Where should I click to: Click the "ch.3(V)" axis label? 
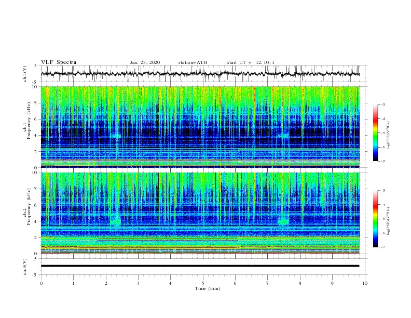pyautogui.click(x=25, y=267)
